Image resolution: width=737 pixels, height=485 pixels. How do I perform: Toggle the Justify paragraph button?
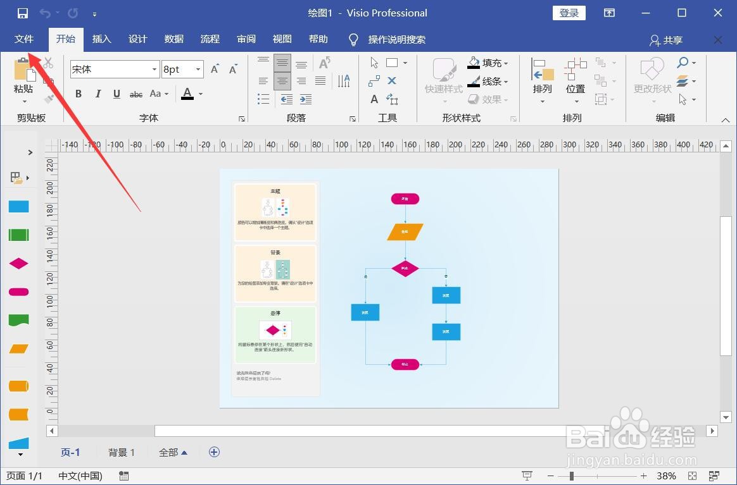(x=320, y=81)
